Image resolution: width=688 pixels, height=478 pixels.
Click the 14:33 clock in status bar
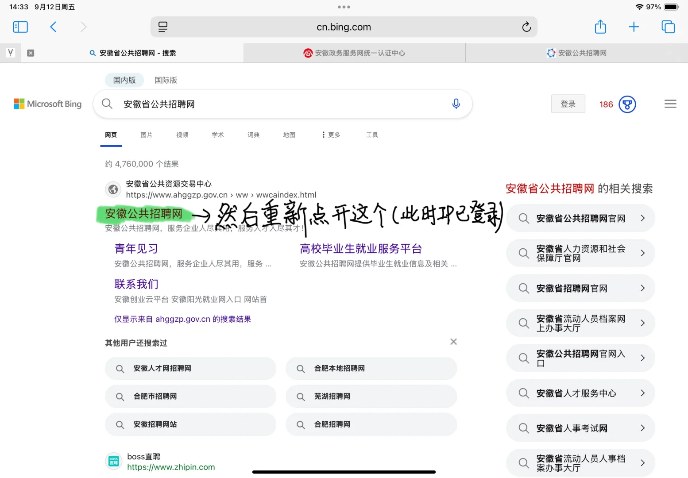(x=19, y=7)
